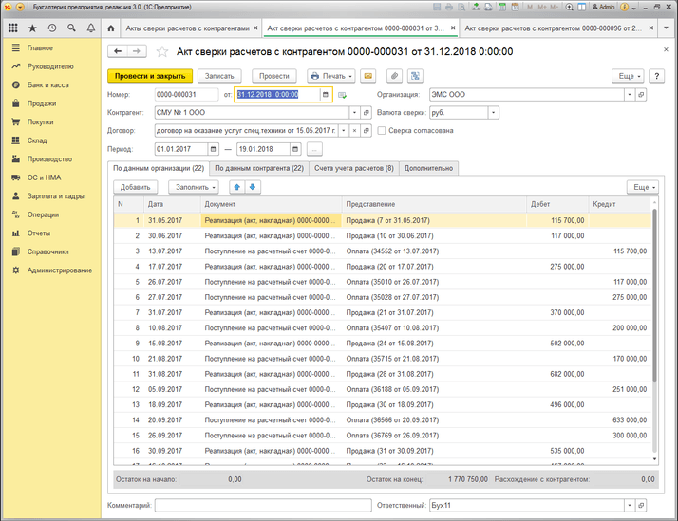The width and height of the screenshot is (678, 521).
Task: Mark document as favorite with star outline
Action: coord(161,52)
